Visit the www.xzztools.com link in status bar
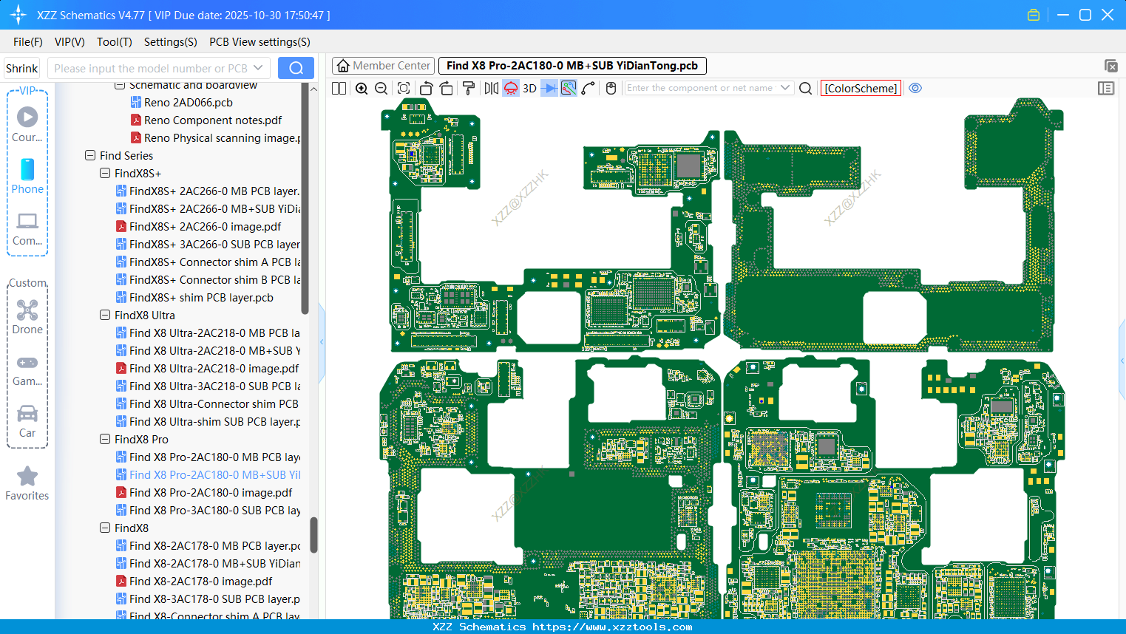 pos(612,627)
